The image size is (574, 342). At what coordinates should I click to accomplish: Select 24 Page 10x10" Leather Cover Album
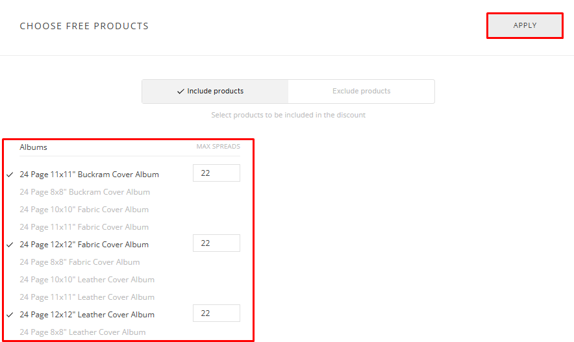point(87,280)
